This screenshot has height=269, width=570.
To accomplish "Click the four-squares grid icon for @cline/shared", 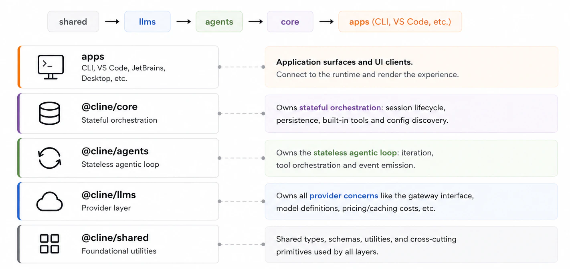I will coord(50,244).
